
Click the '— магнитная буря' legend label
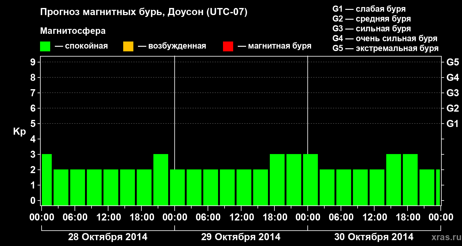click(274, 46)
